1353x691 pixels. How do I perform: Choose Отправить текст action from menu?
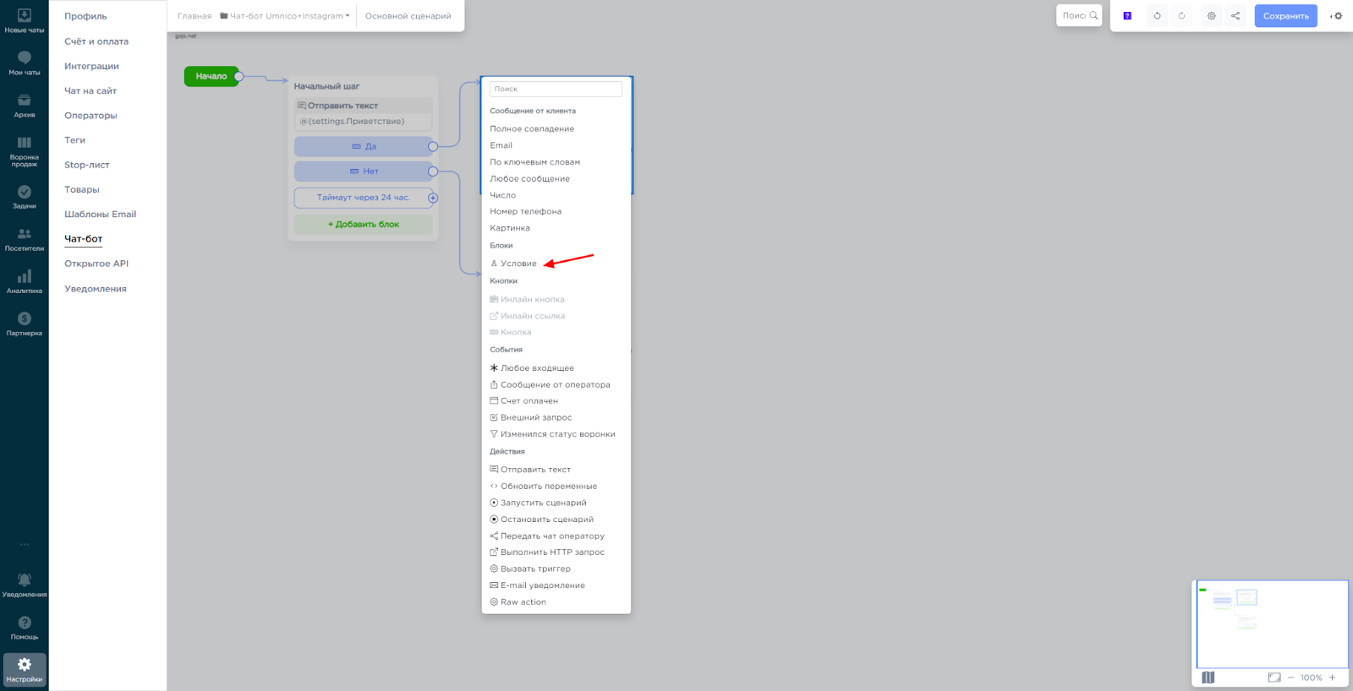point(535,470)
